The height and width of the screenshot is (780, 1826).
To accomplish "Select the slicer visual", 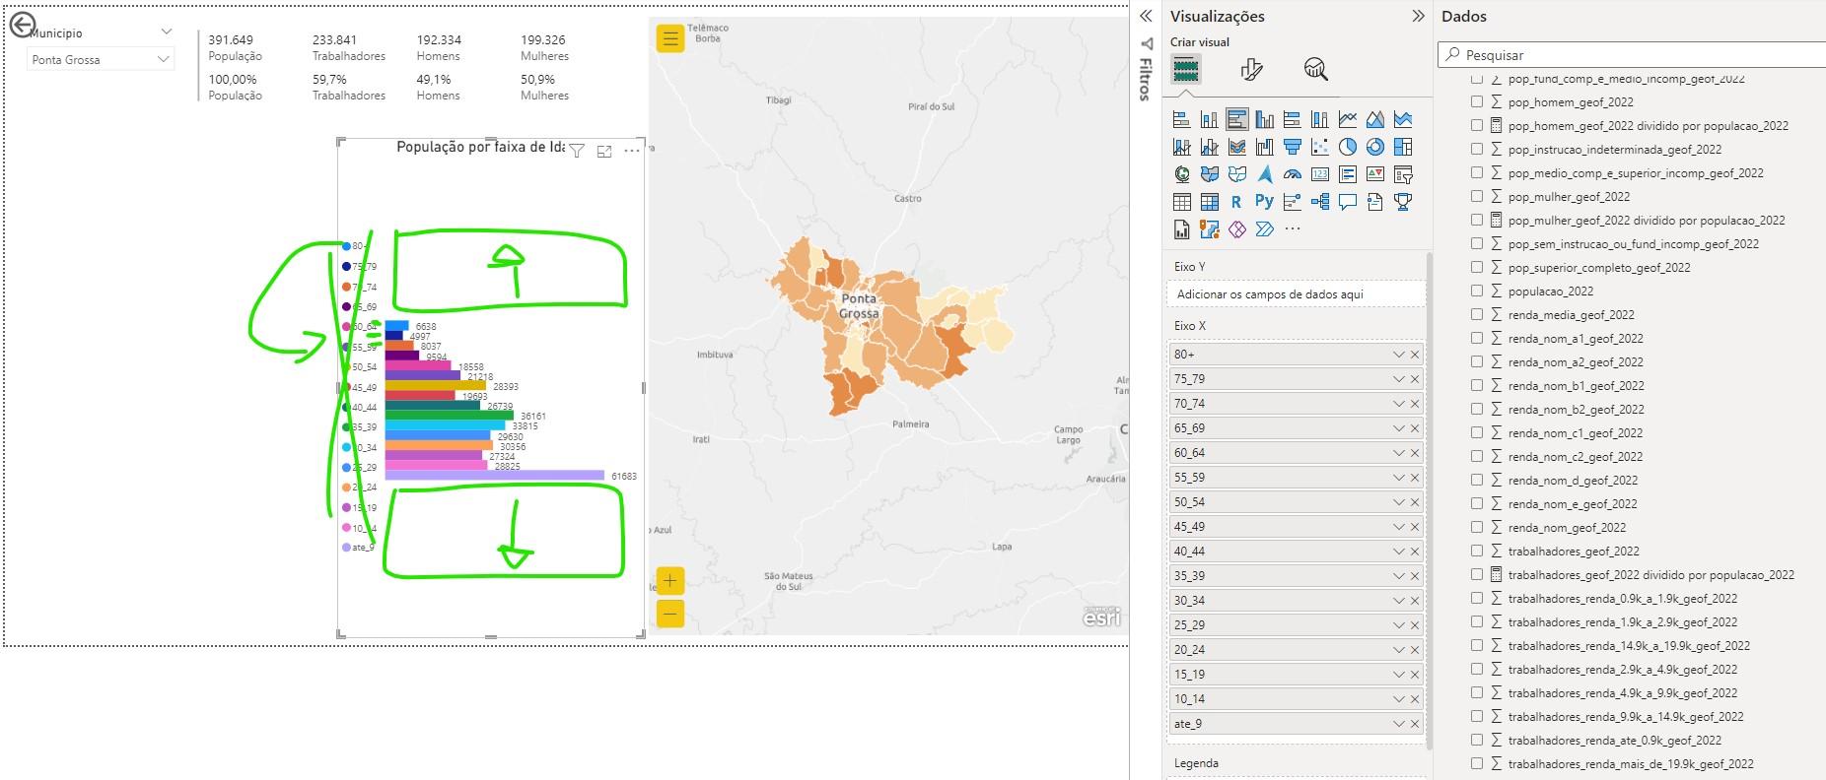I will 1403,174.
